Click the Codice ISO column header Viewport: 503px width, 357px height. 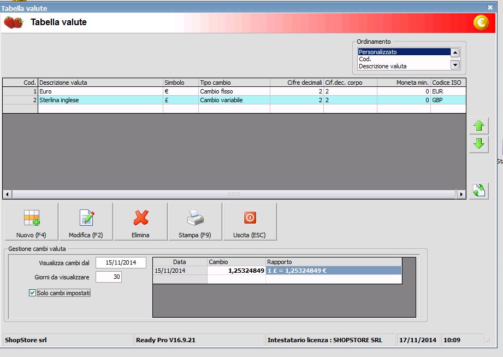pyautogui.click(x=448, y=83)
